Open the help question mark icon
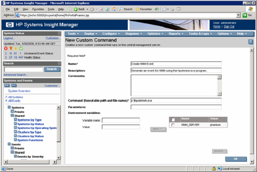Image resolution: width=257 pixels, height=172 pixels. coord(250,42)
